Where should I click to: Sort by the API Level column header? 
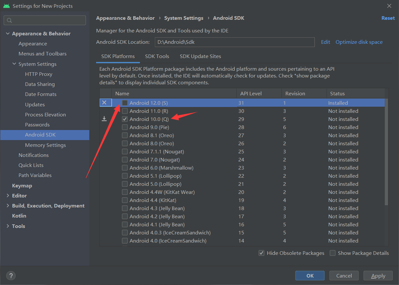(x=259, y=93)
